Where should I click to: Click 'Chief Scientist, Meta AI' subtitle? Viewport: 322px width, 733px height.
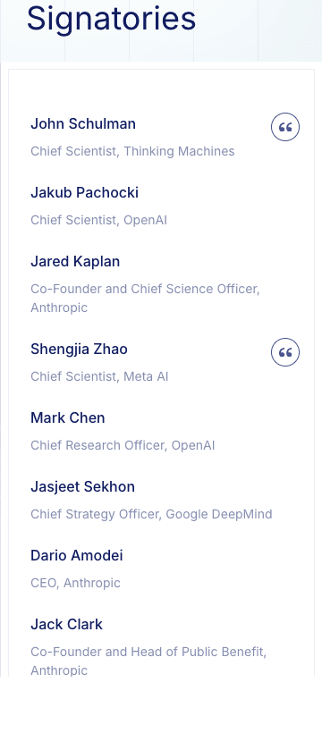coord(99,377)
